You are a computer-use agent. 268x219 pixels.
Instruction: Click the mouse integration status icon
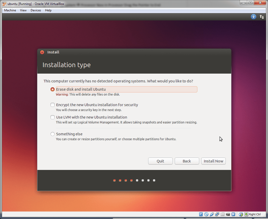[241, 214]
